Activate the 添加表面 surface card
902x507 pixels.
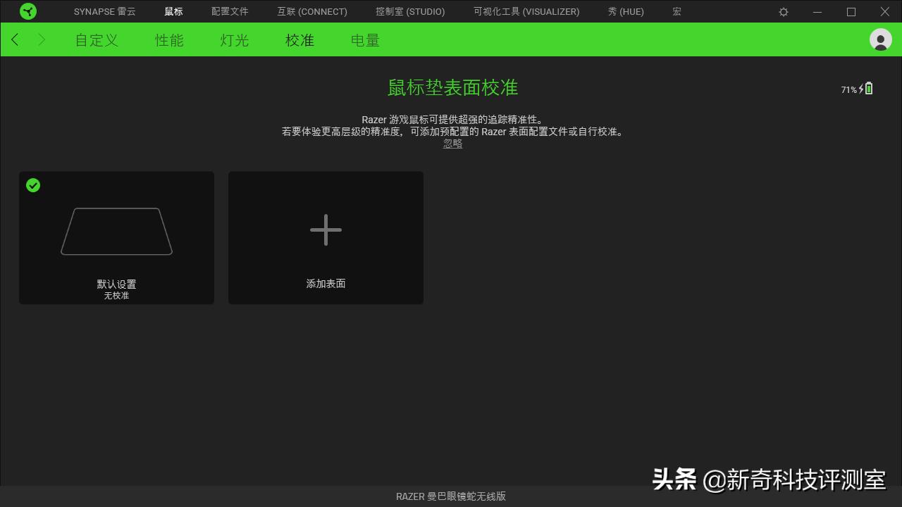pos(326,237)
